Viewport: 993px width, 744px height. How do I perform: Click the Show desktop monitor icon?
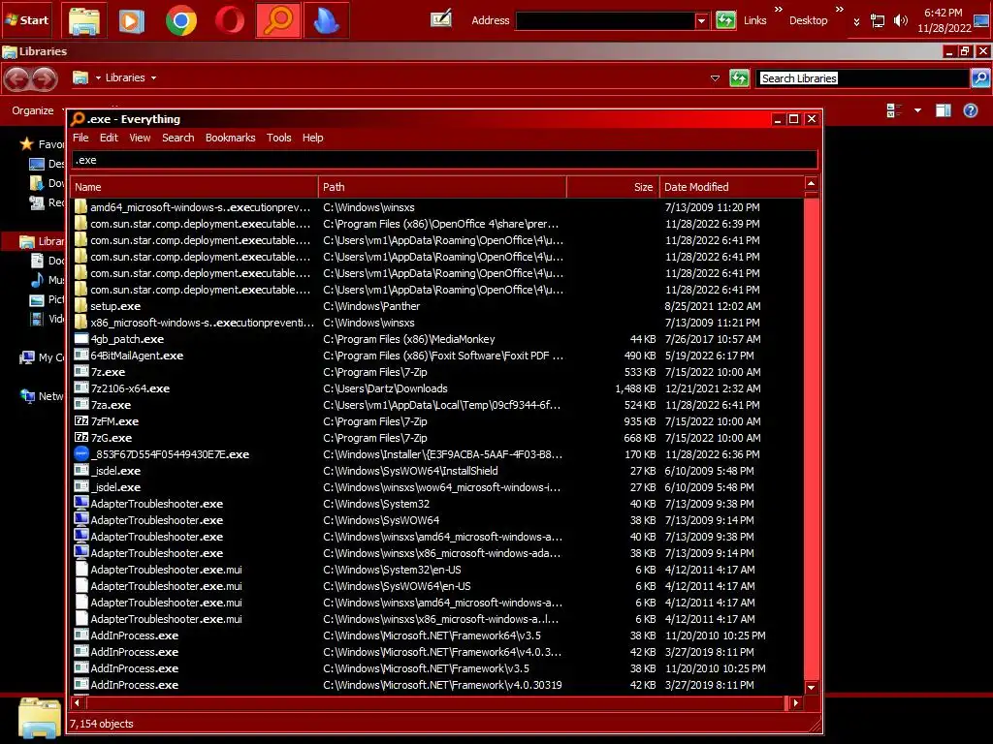pyautogui.click(x=982, y=21)
